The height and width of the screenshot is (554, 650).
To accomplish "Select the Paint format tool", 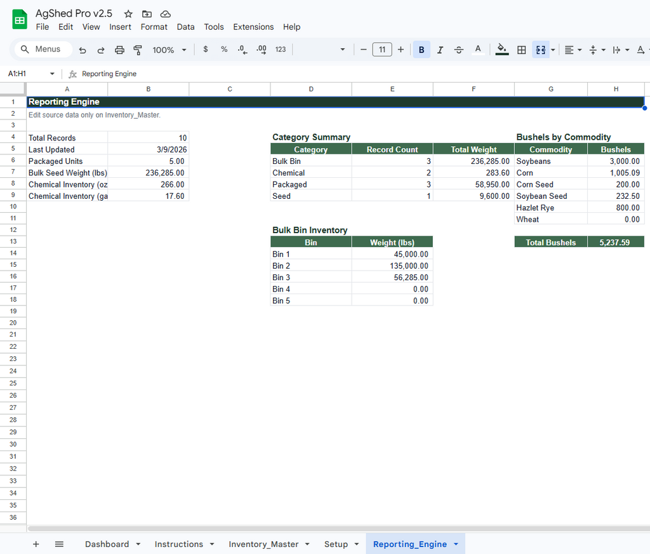I will pos(138,49).
